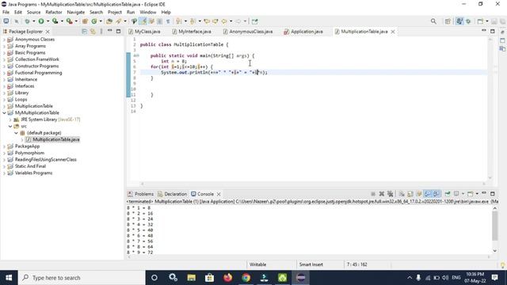The width and height of the screenshot is (507, 285).
Task: Click the console vertical scrollbar thumb
Action: (494, 226)
